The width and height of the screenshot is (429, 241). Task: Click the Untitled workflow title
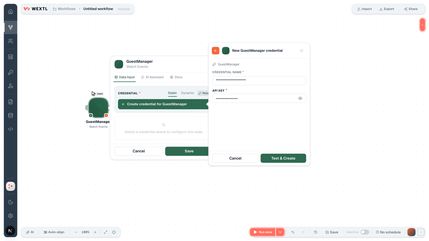tap(98, 9)
